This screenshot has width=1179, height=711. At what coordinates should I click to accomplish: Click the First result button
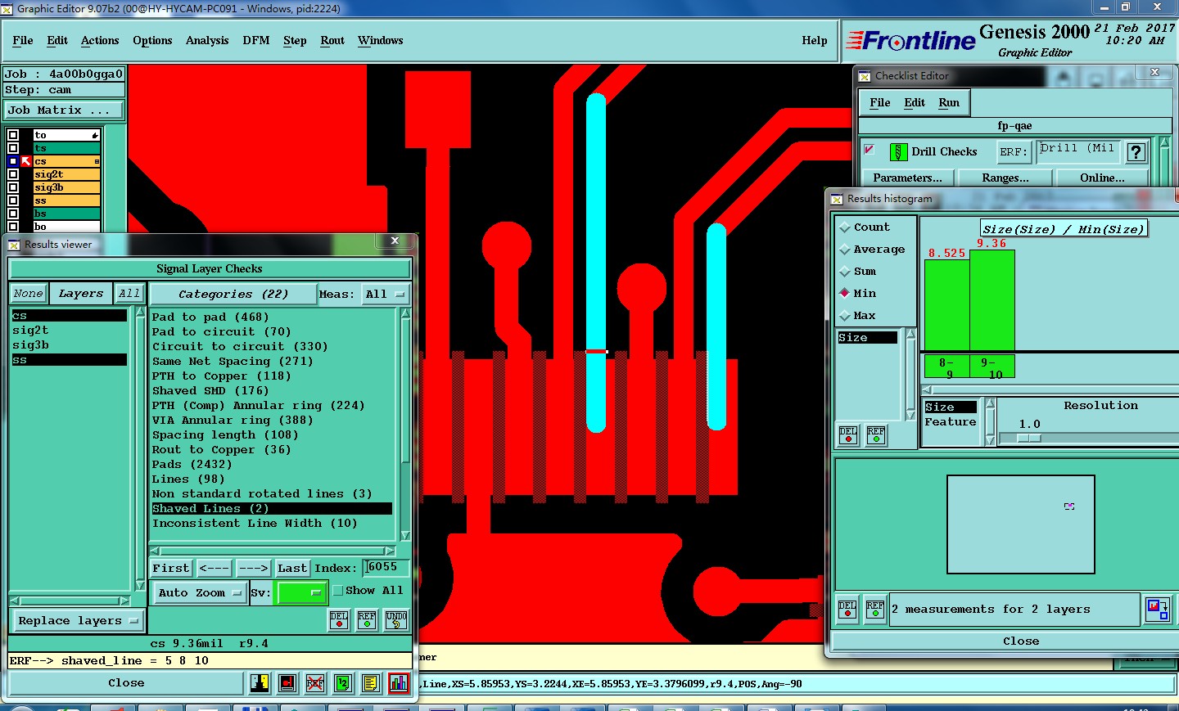(171, 568)
